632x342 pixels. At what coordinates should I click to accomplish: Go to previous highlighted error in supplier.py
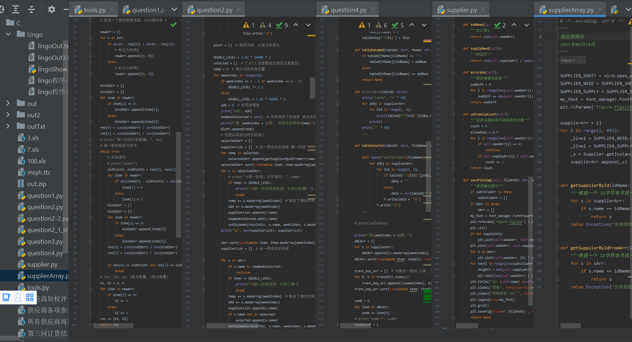(x=514, y=25)
